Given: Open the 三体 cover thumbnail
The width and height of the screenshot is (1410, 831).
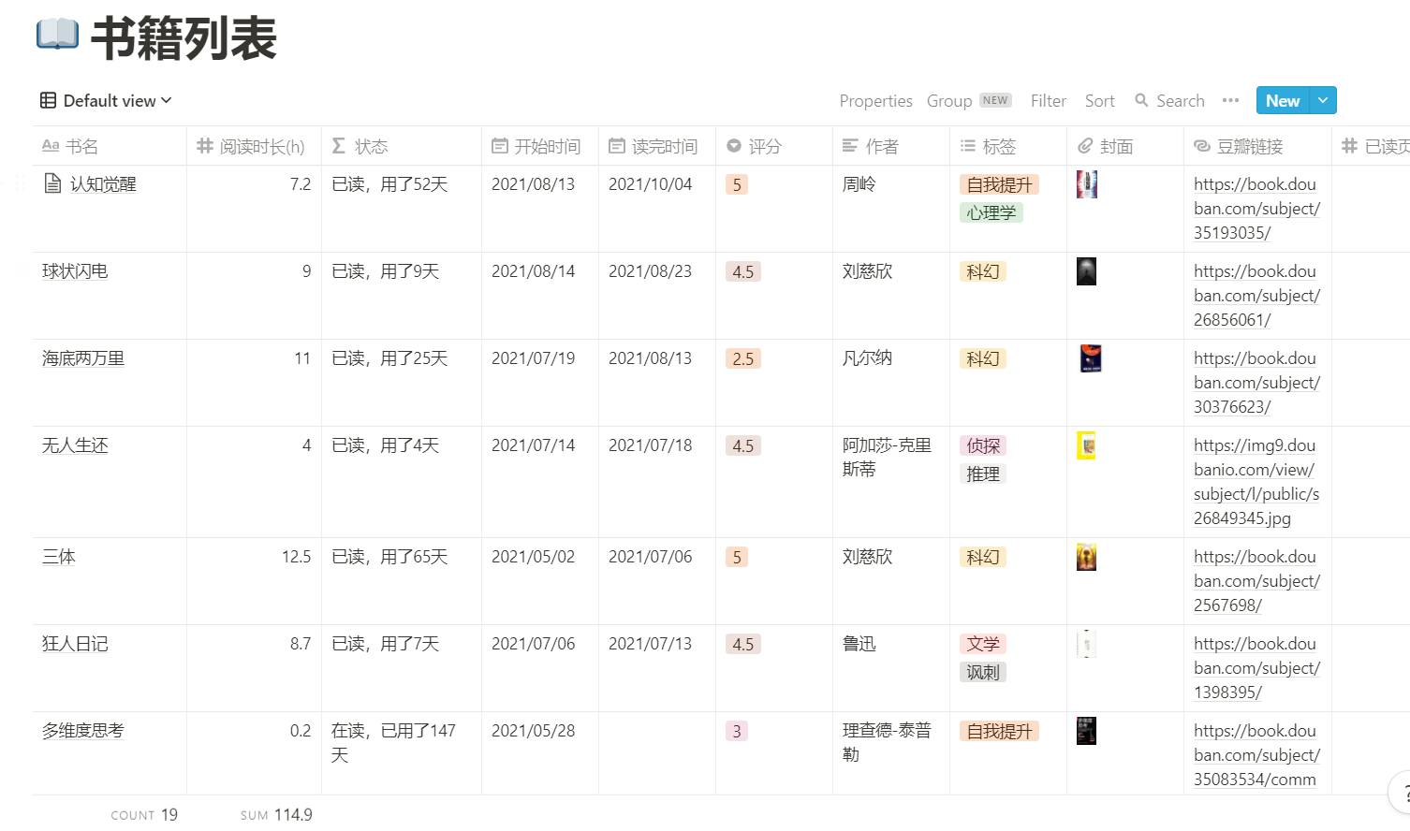Looking at the screenshot, I should coord(1086,557).
